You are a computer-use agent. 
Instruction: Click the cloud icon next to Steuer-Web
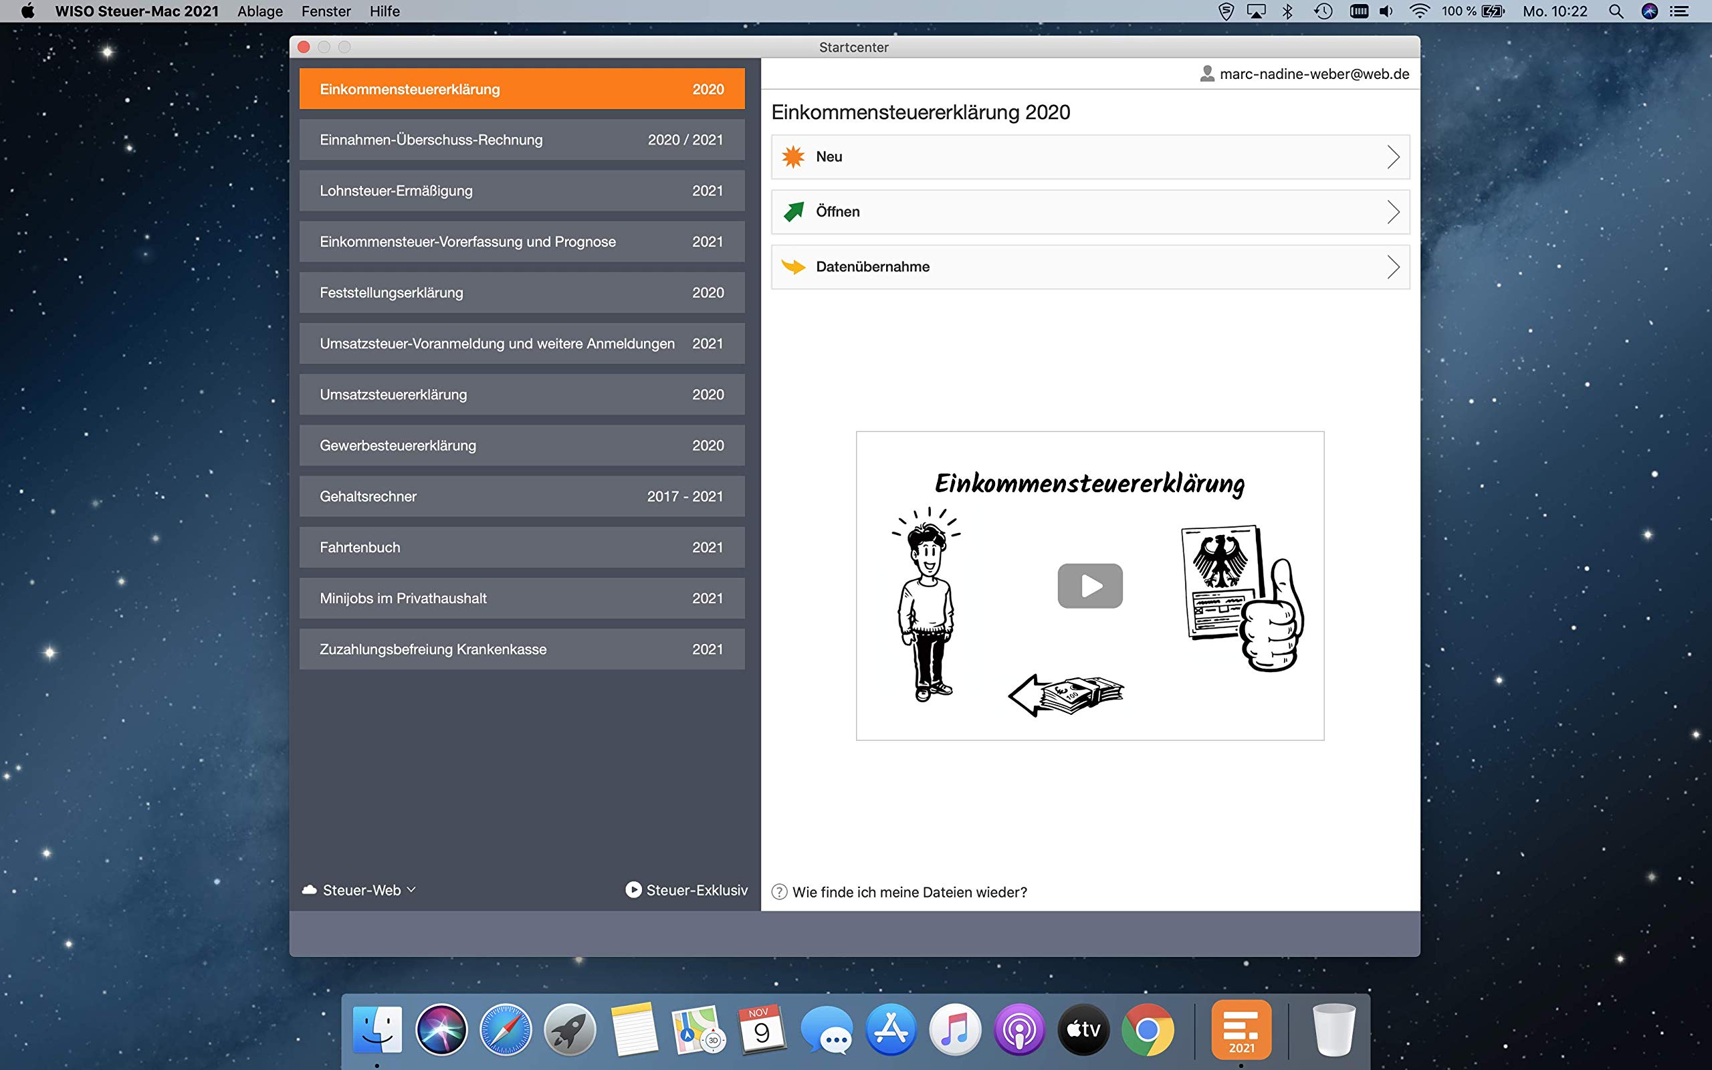tap(309, 890)
